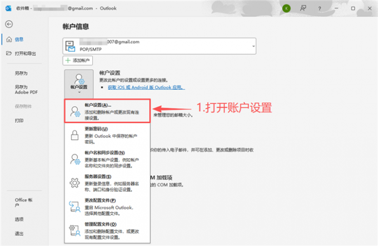Open the iOS or Android Outlook app link
Screen dimensions: 378x246
(x=146, y=87)
